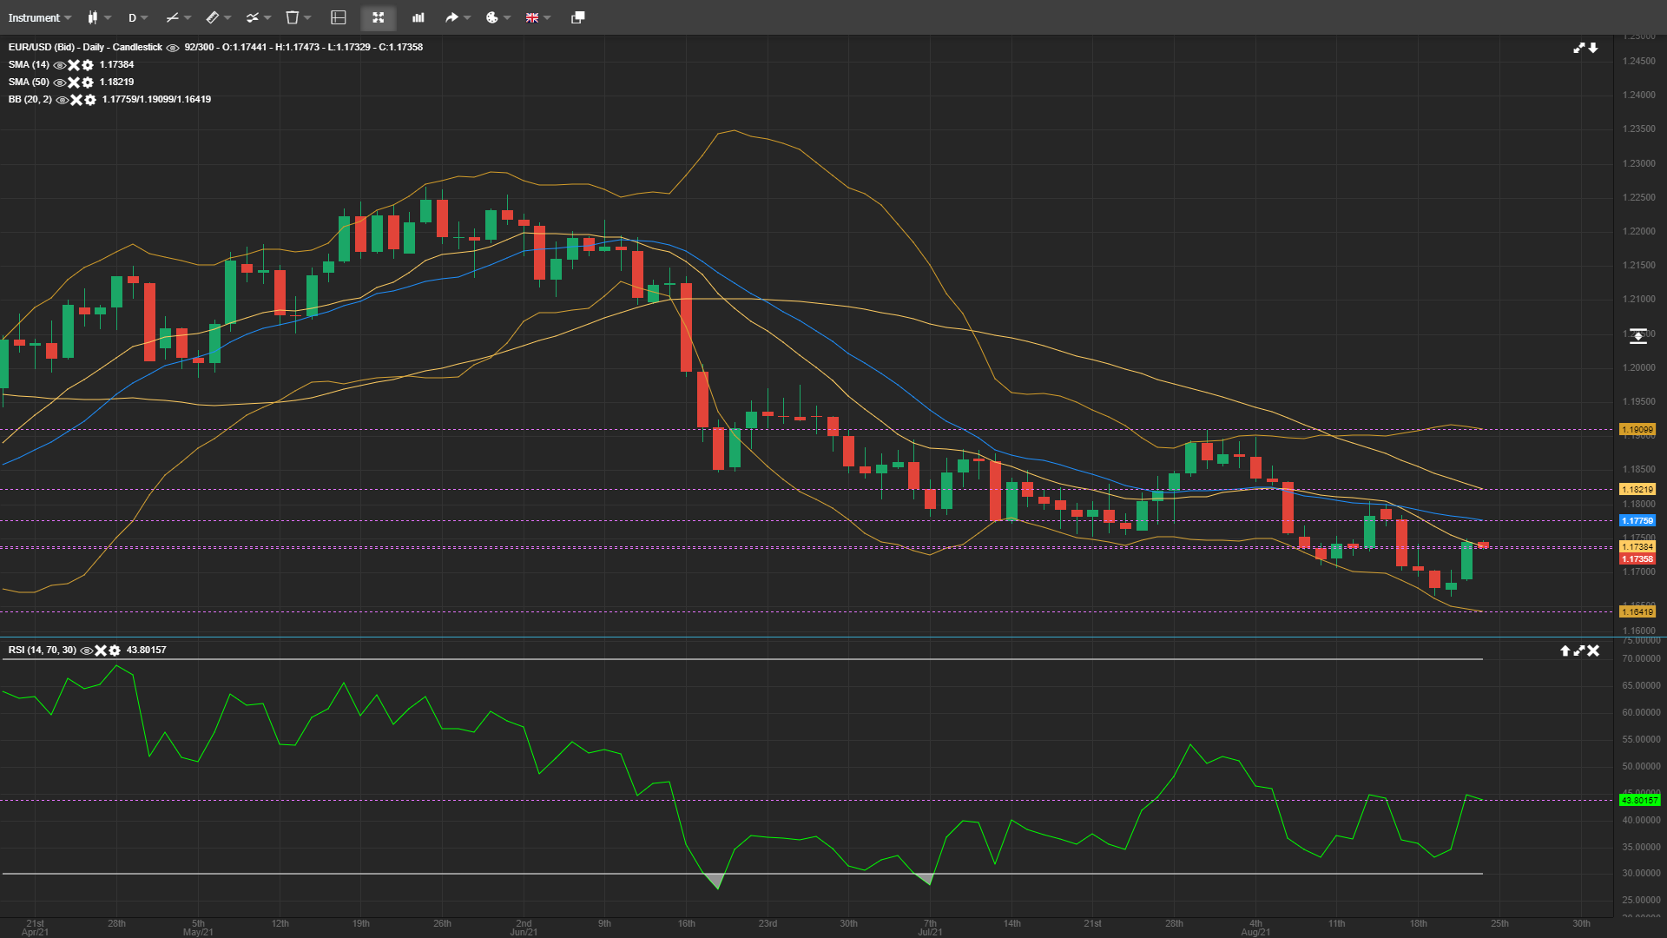1667x938 pixels.
Task: Maximize the RSI pane
Action: (x=1579, y=651)
